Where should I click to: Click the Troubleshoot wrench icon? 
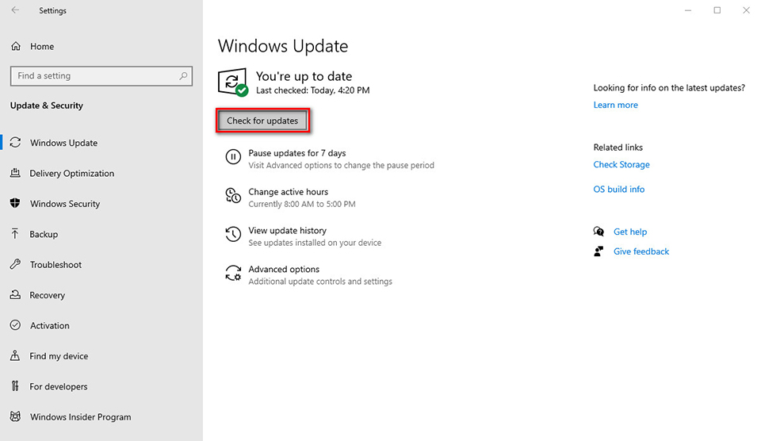(16, 264)
